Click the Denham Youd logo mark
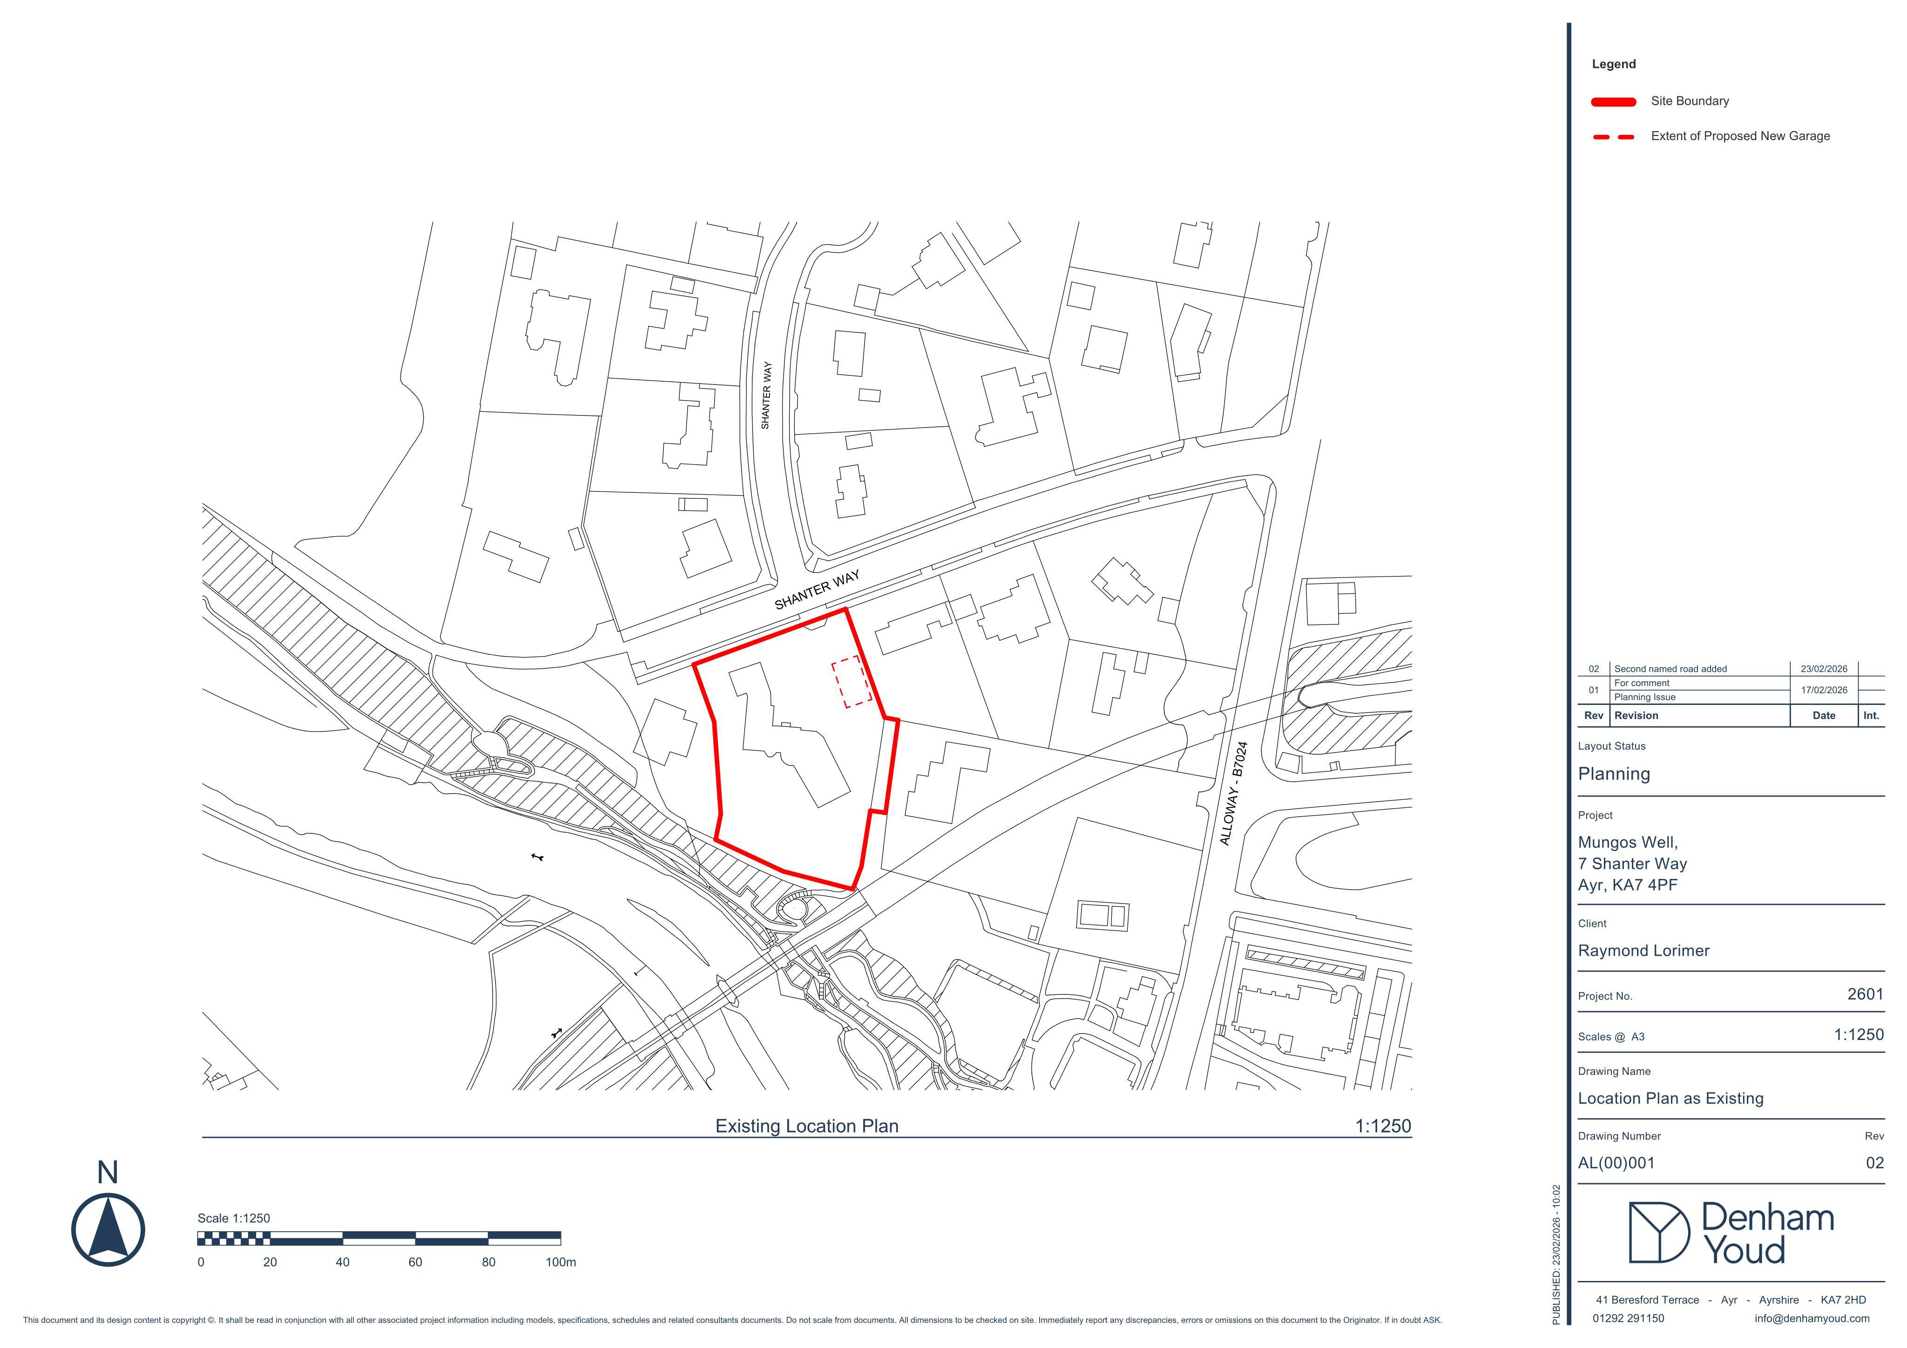Image resolution: width=1907 pixels, height=1348 pixels. coord(1659,1232)
